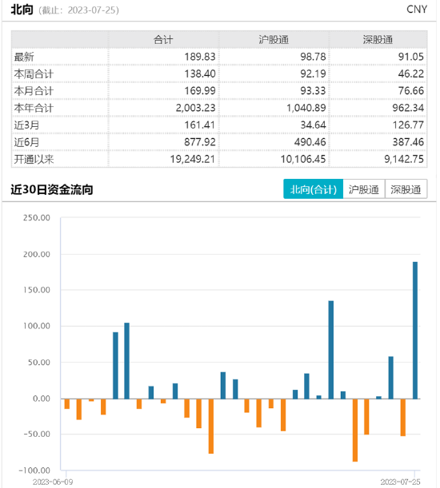Click the first orange bar at 2023-06-09
Screen dimensions: 440x488
pyautogui.click(x=66, y=403)
